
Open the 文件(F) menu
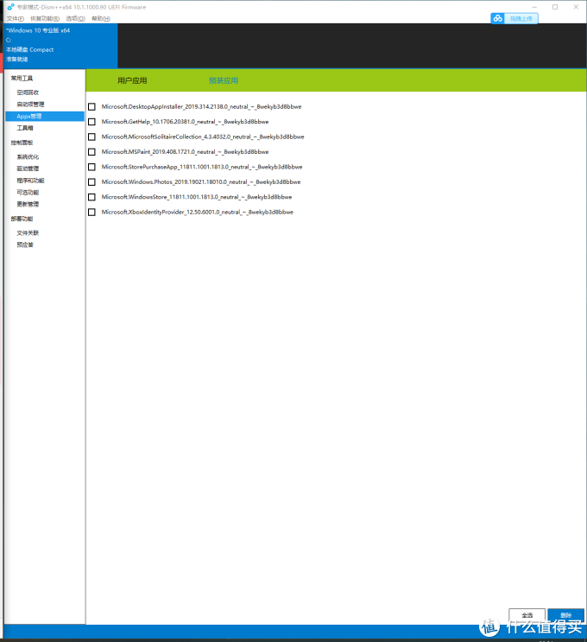tap(16, 18)
